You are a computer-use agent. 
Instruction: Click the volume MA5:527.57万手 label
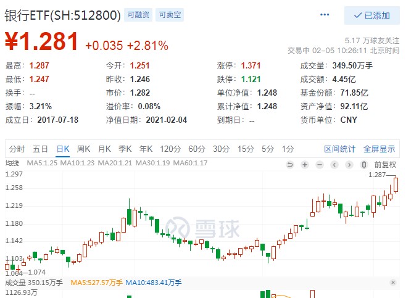pos(96,283)
